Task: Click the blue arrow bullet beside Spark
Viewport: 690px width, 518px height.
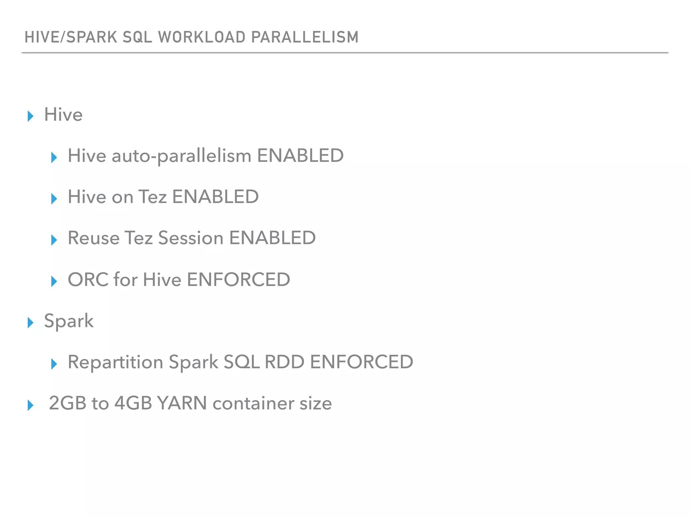Action: pos(30,322)
